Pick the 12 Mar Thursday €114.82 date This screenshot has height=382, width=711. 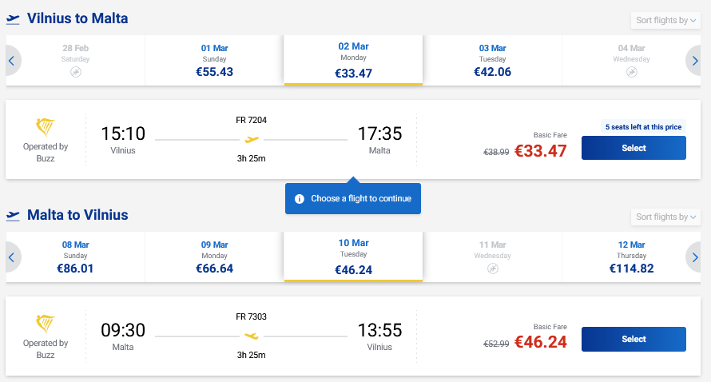point(631,257)
